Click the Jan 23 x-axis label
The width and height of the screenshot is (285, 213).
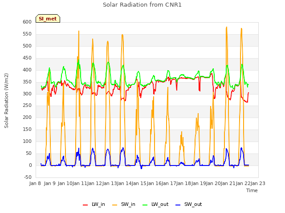tap(258, 183)
